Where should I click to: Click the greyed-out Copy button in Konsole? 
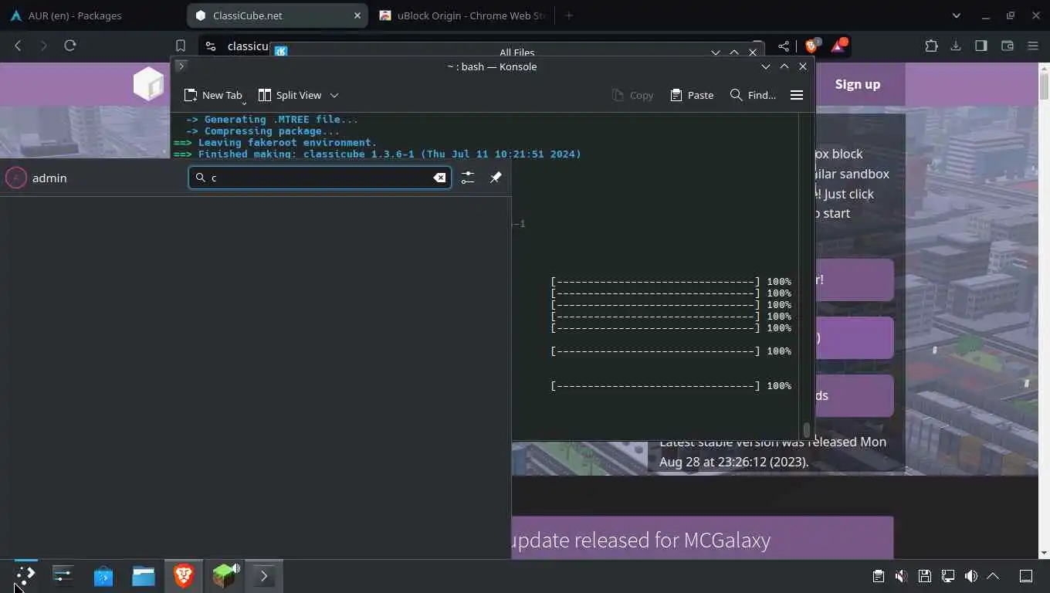click(632, 95)
